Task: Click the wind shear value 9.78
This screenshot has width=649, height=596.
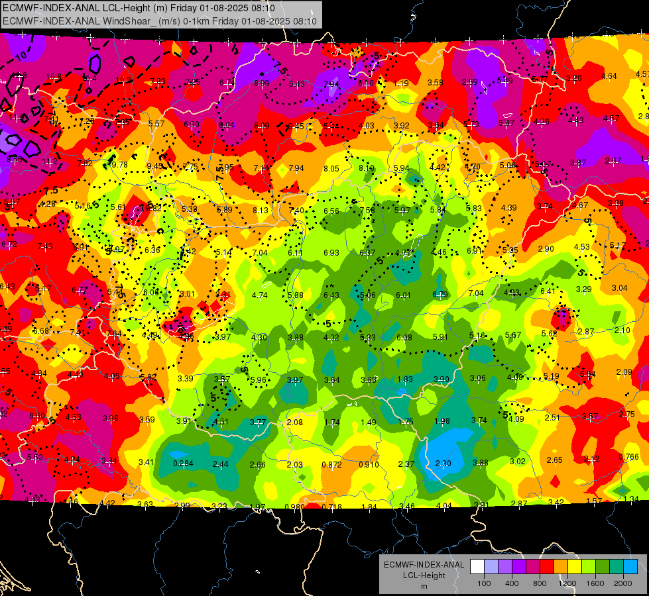Action: [x=120, y=165]
